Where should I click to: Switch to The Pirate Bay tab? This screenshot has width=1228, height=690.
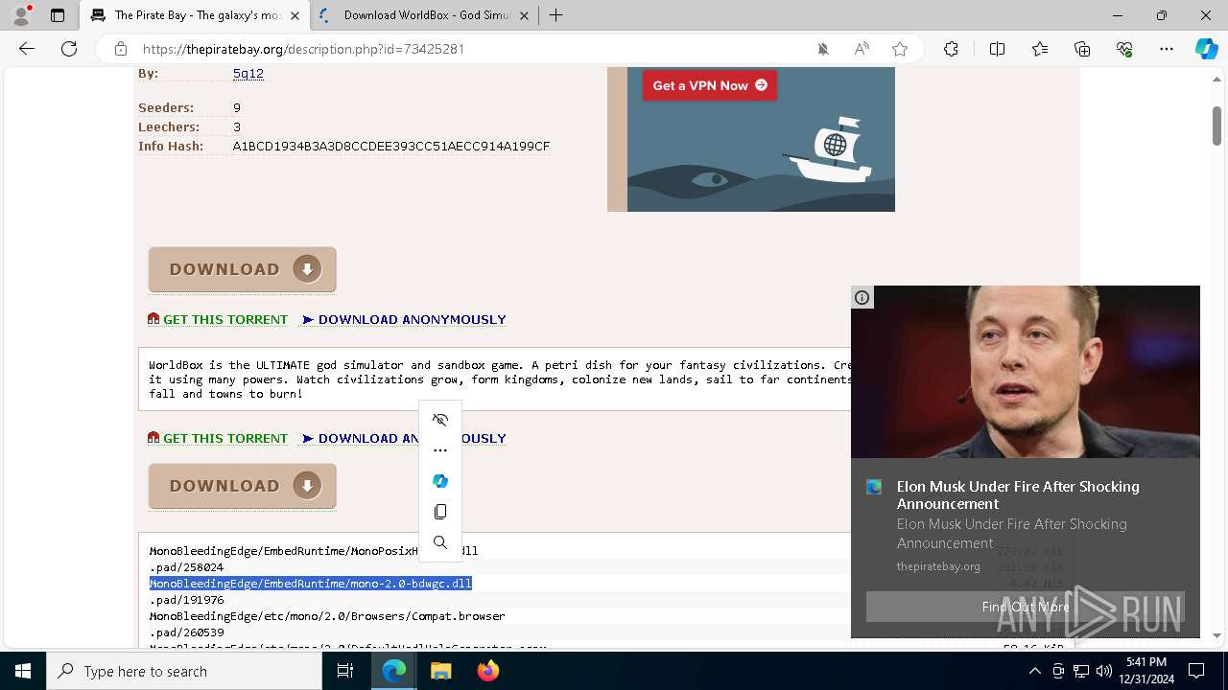196,15
